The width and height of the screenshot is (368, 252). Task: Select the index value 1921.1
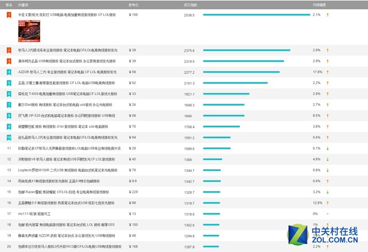[189, 94]
